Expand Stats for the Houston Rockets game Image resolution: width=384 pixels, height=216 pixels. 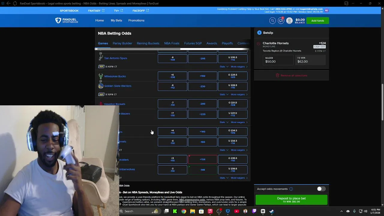pos(224,122)
